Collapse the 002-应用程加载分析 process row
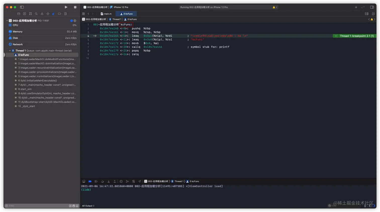This screenshot has height=212, width=380. pos(7,21)
